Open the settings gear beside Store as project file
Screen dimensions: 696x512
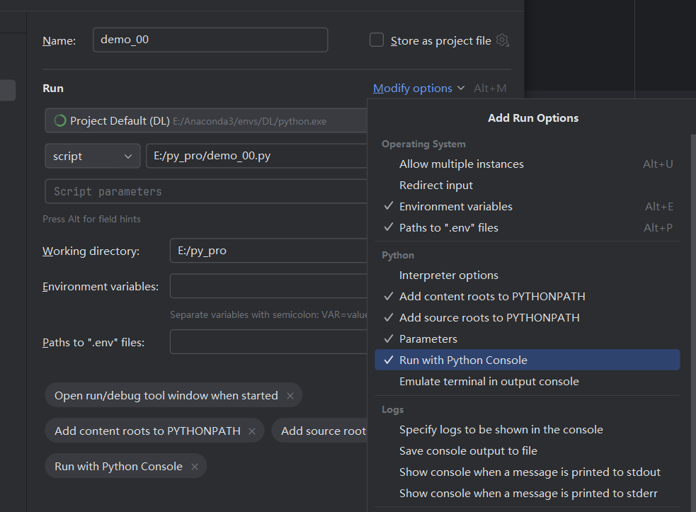coord(502,40)
